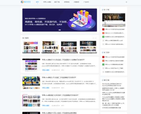Go to next slide in recommended carousel
Screen dimensions: 141x114
(96, 38)
